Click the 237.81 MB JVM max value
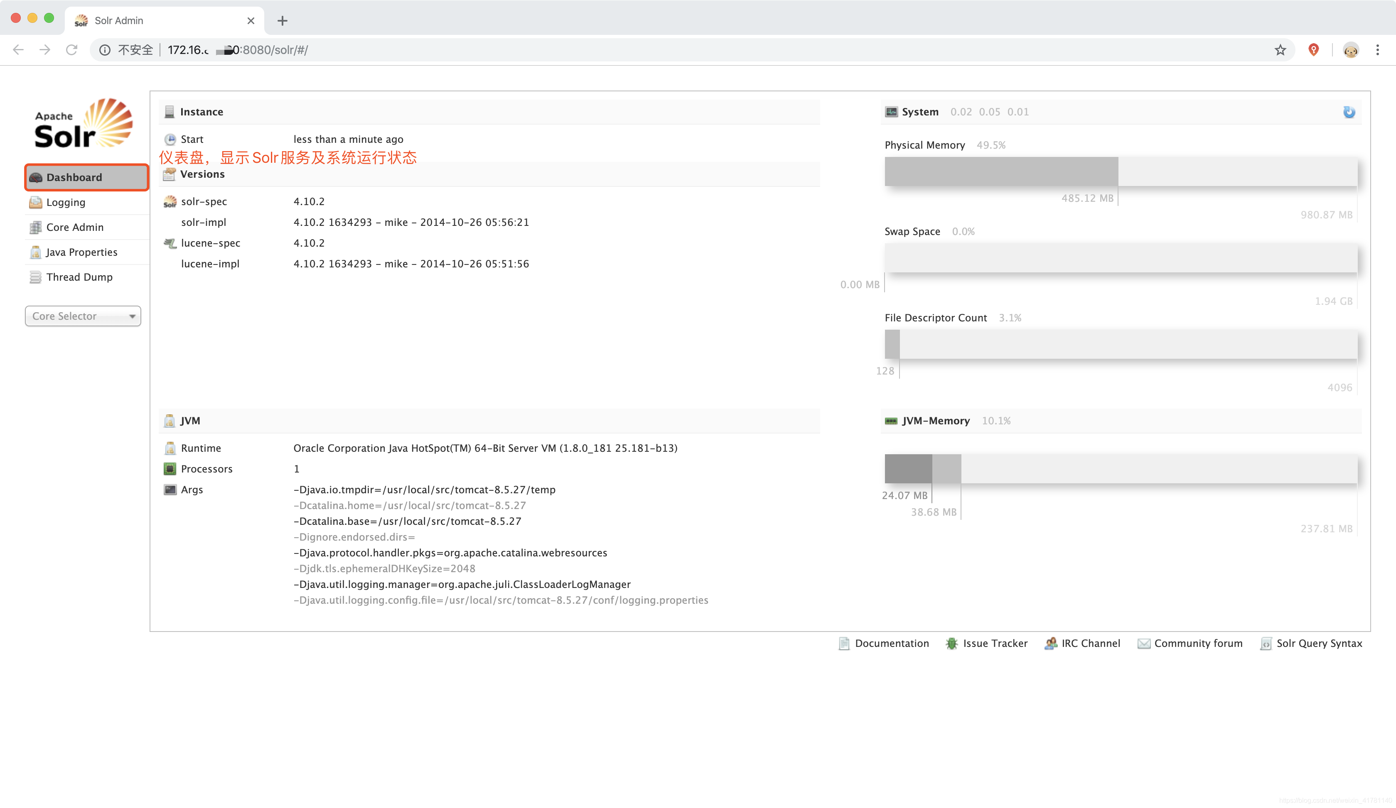The height and width of the screenshot is (808, 1396). 1326,529
